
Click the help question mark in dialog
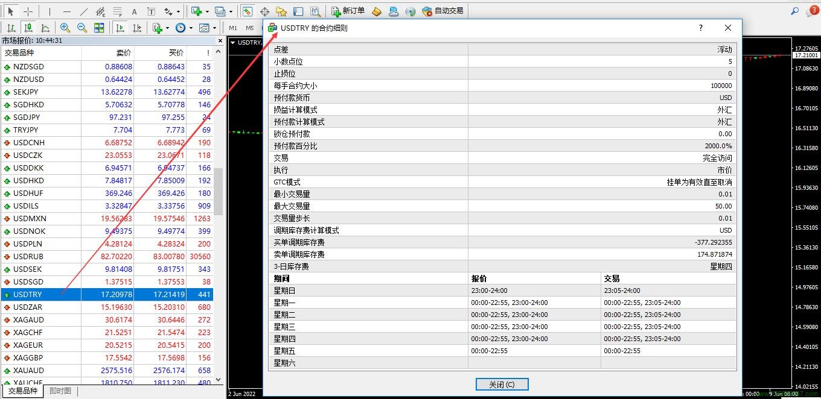[701, 28]
